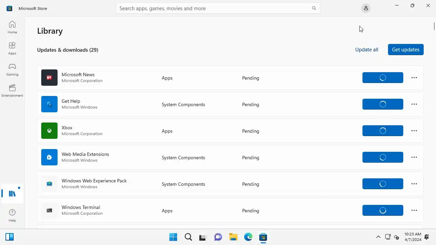Click the Windows Web Experience Pack icon
The image size is (436, 245).
point(49,184)
